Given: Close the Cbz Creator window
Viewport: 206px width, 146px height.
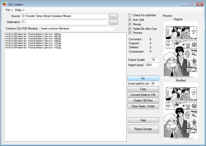Looking at the screenshot, I should [200, 4].
